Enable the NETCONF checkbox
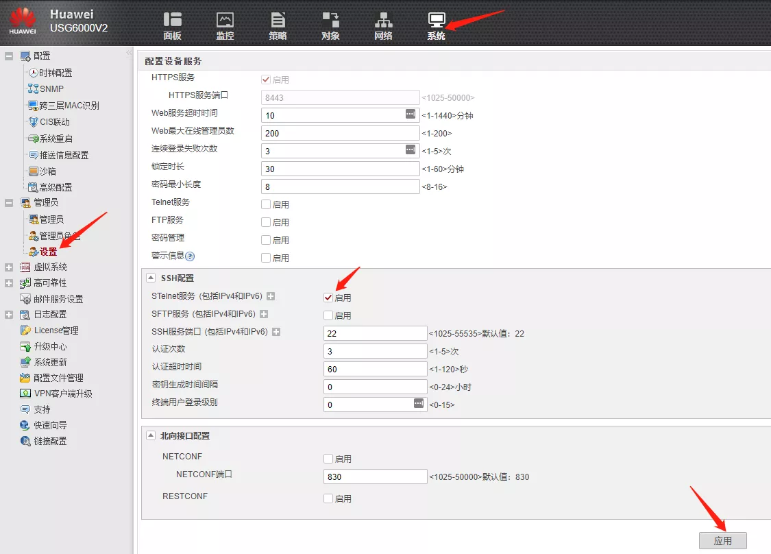 click(x=328, y=459)
